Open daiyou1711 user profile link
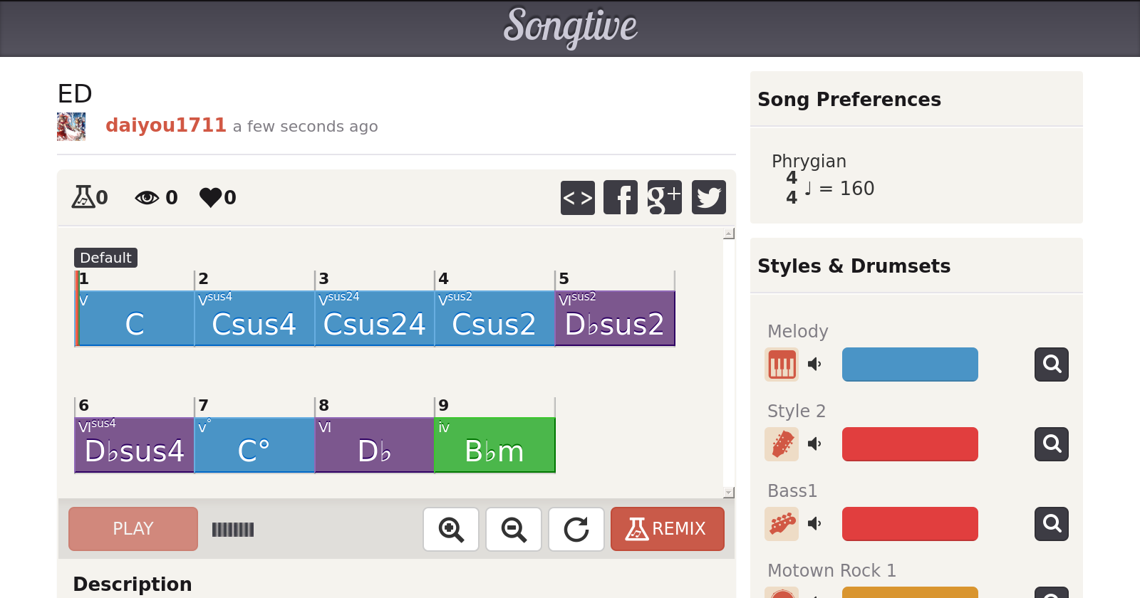This screenshot has height=598, width=1140. click(165, 125)
